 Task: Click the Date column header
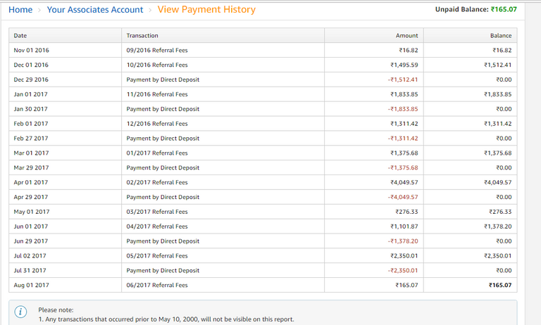tap(20, 35)
